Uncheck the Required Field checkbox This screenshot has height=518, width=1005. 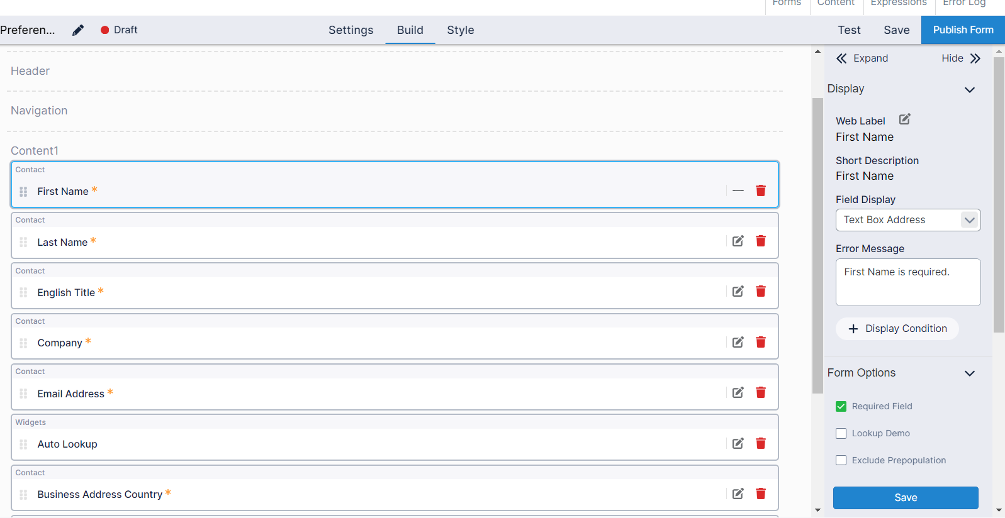tap(841, 407)
